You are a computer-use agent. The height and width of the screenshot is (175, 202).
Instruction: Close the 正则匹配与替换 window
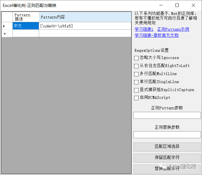193,5
